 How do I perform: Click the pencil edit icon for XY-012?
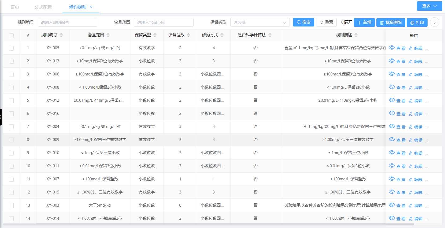click(410, 101)
